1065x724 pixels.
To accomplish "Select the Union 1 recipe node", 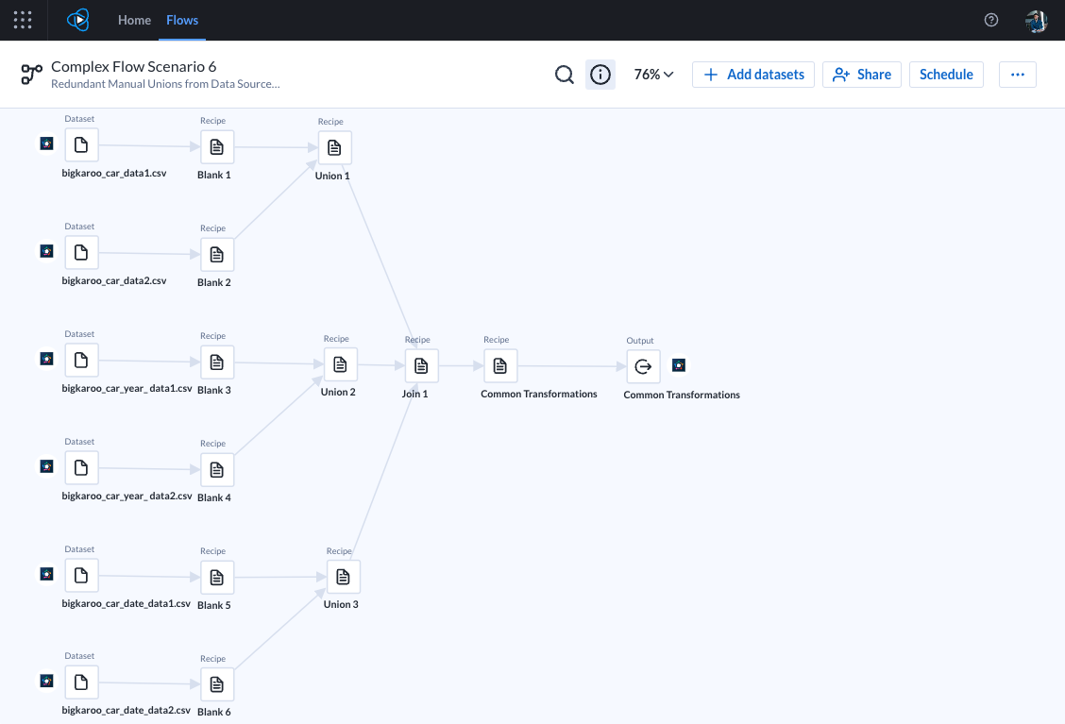I will click(333, 147).
